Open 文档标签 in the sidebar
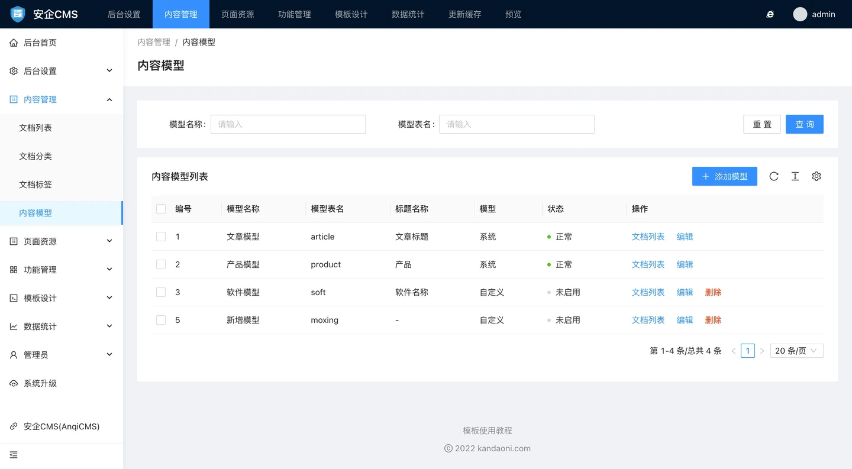 (x=35, y=185)
